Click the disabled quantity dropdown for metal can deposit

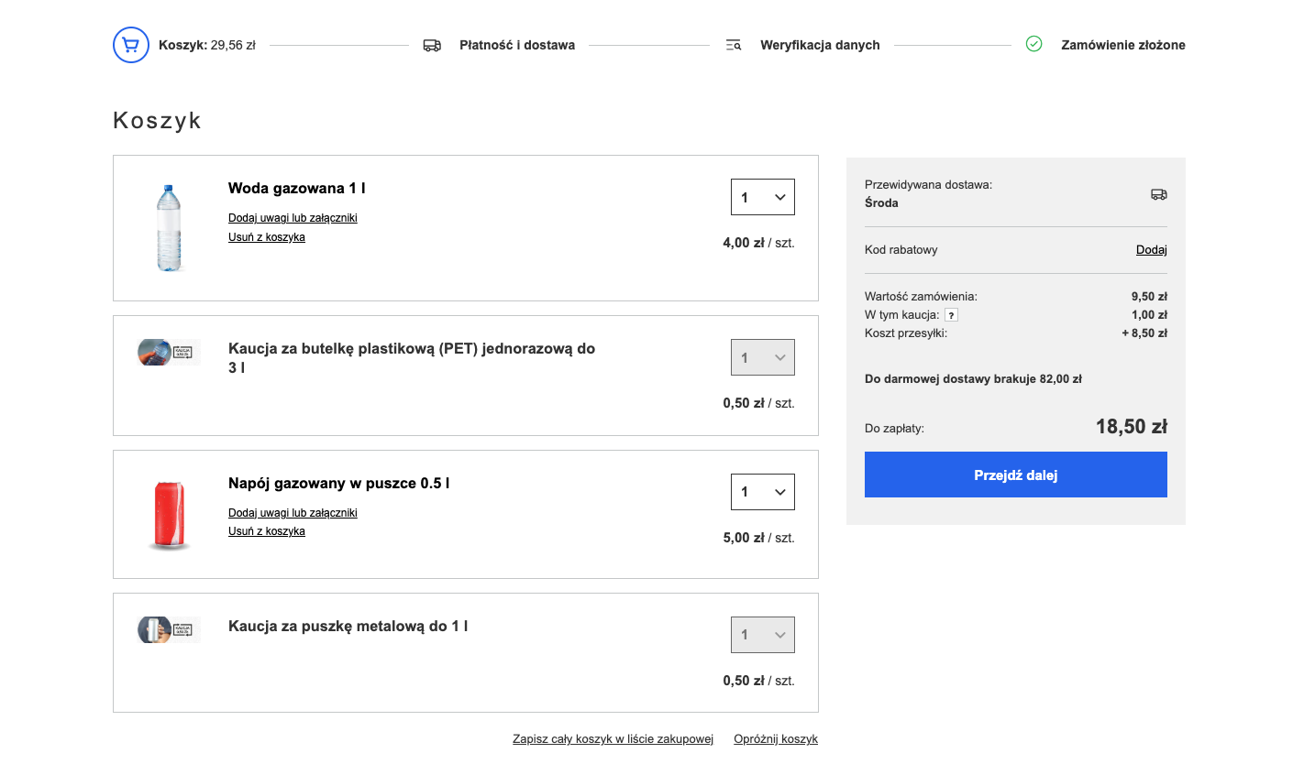(762, 635)
